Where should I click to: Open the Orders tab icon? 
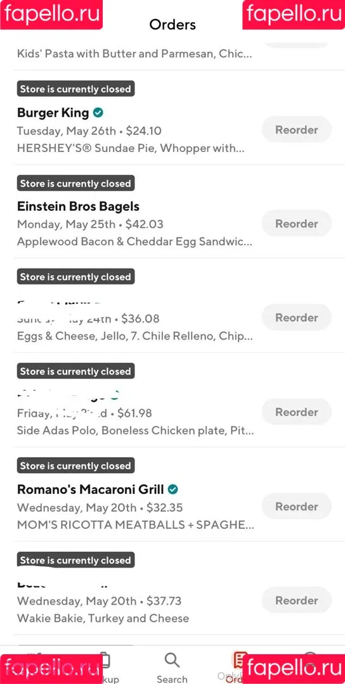tap(238, 660)
